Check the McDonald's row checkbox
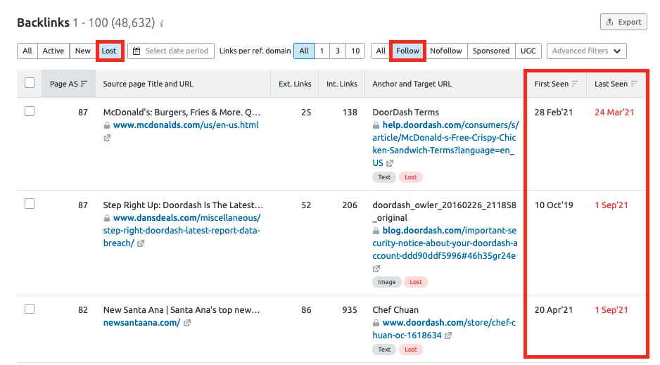This screenshot has width=660, height=365. [30, 111]
